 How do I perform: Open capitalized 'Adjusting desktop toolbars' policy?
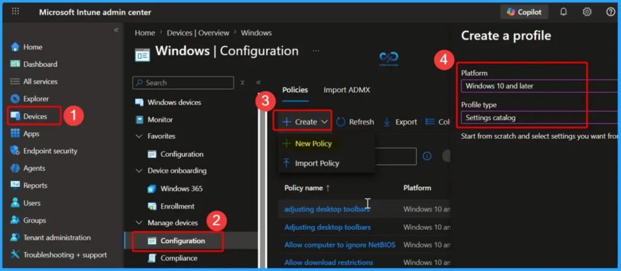coord(327,227)
